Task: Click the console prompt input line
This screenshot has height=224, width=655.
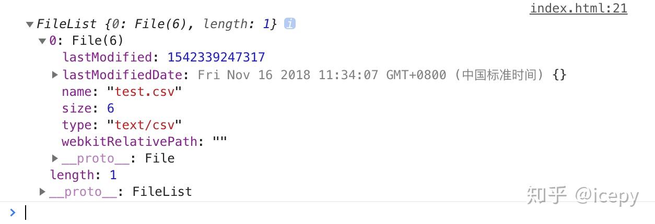Action: coord(334,213)
